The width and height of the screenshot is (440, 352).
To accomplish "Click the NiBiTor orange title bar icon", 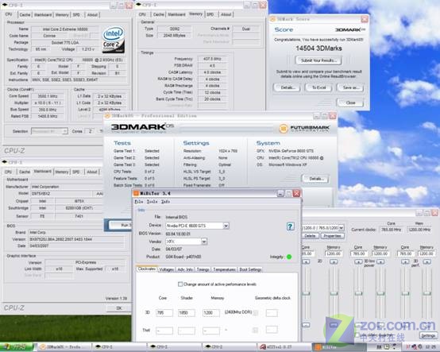I will (136, 193).
